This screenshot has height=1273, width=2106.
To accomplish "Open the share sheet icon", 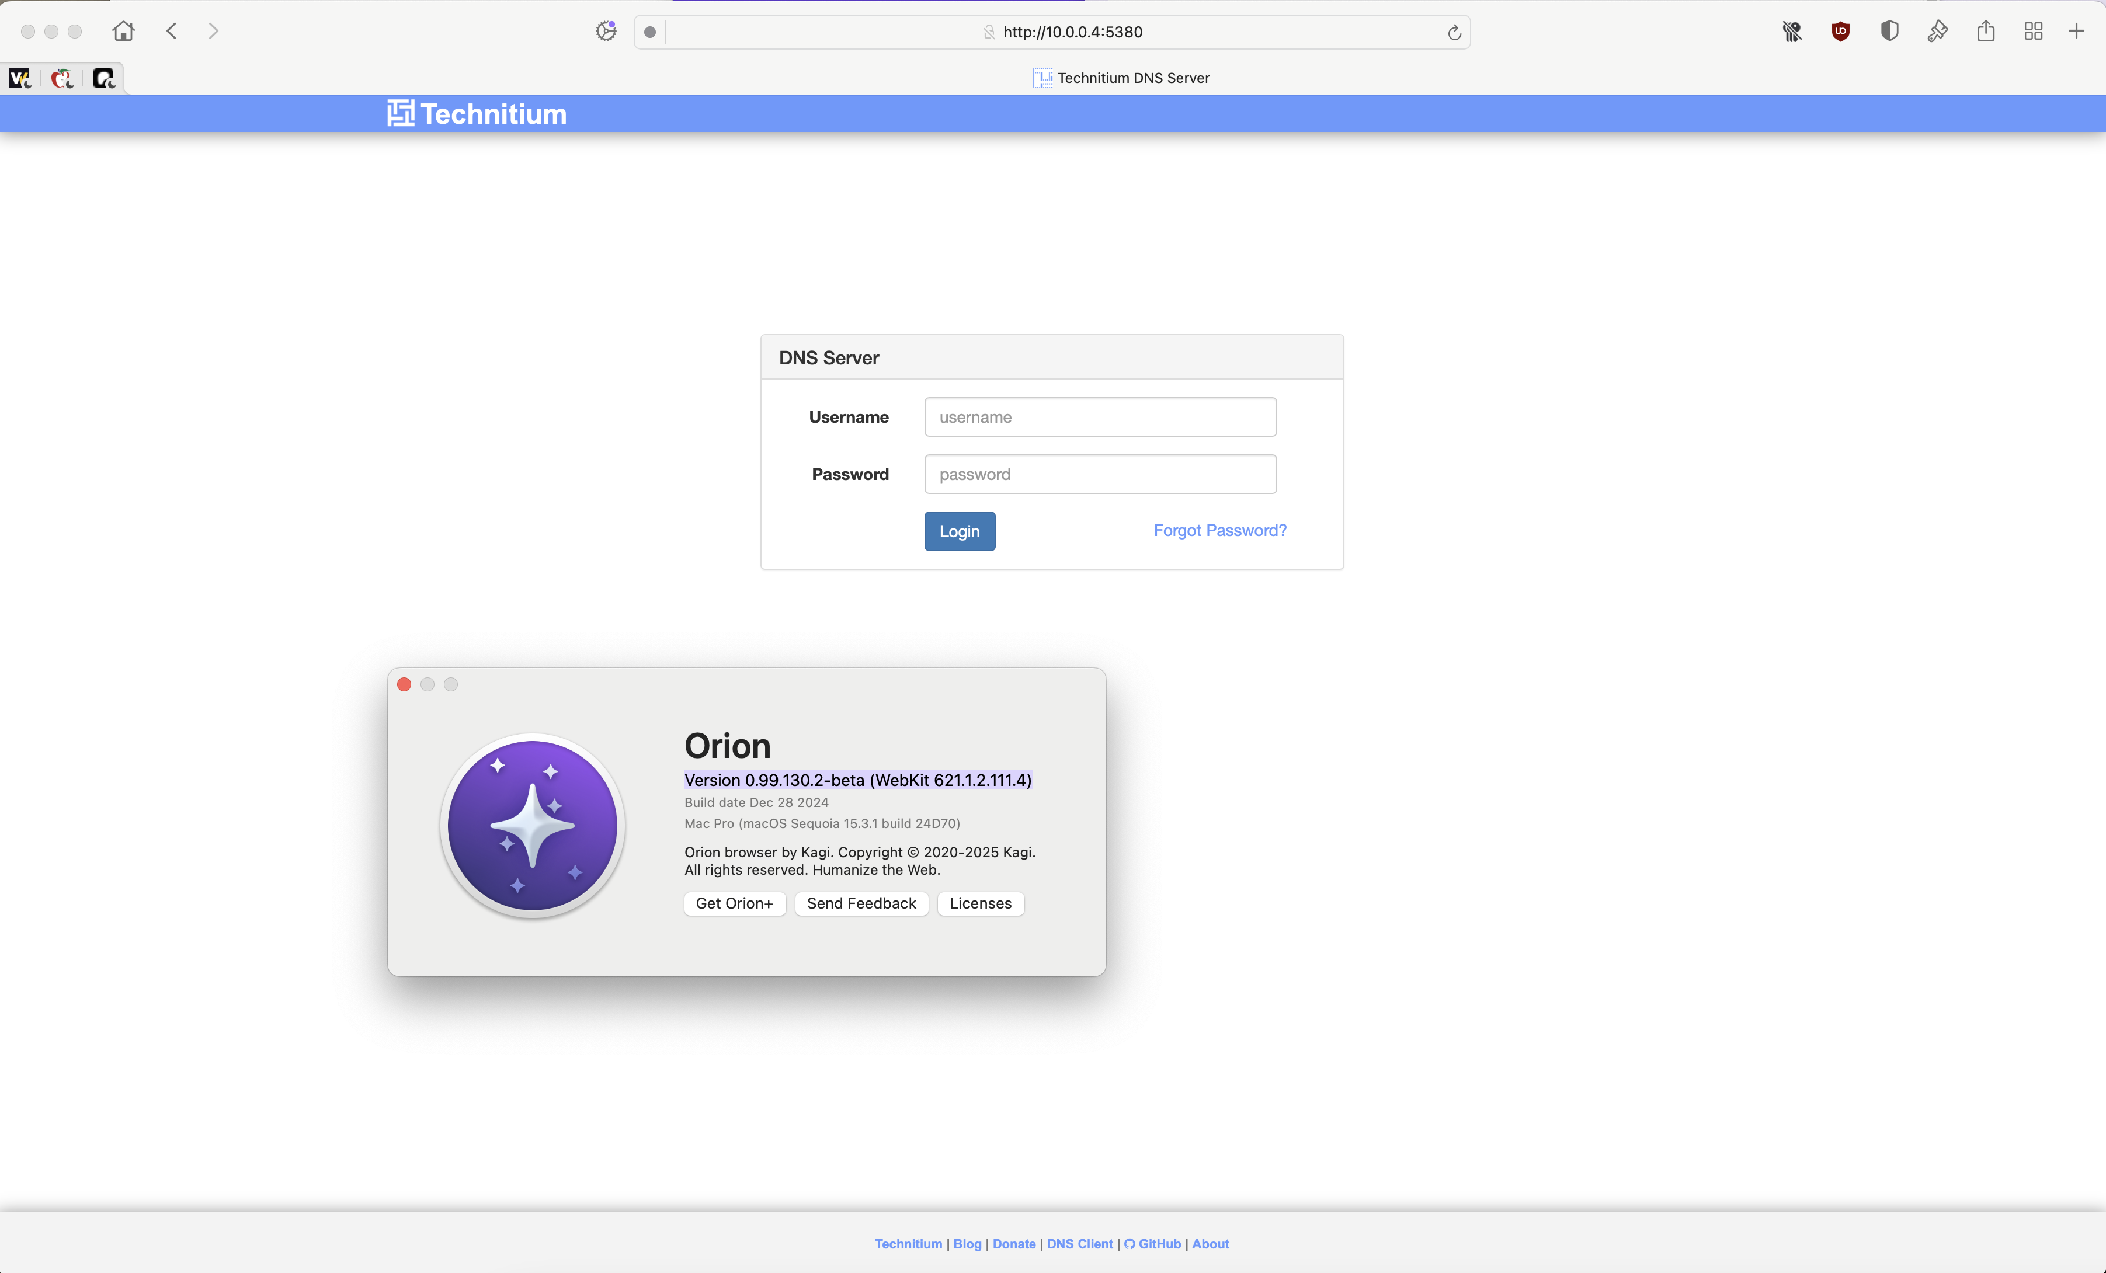I will click(x=1986, y=32).
